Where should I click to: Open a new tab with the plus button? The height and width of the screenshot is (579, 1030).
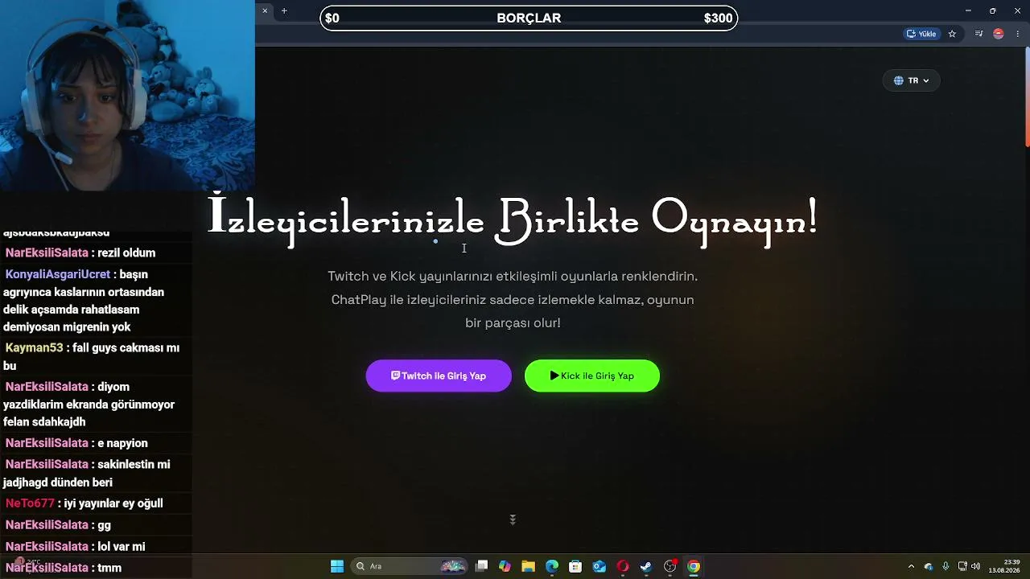[284, 10]
